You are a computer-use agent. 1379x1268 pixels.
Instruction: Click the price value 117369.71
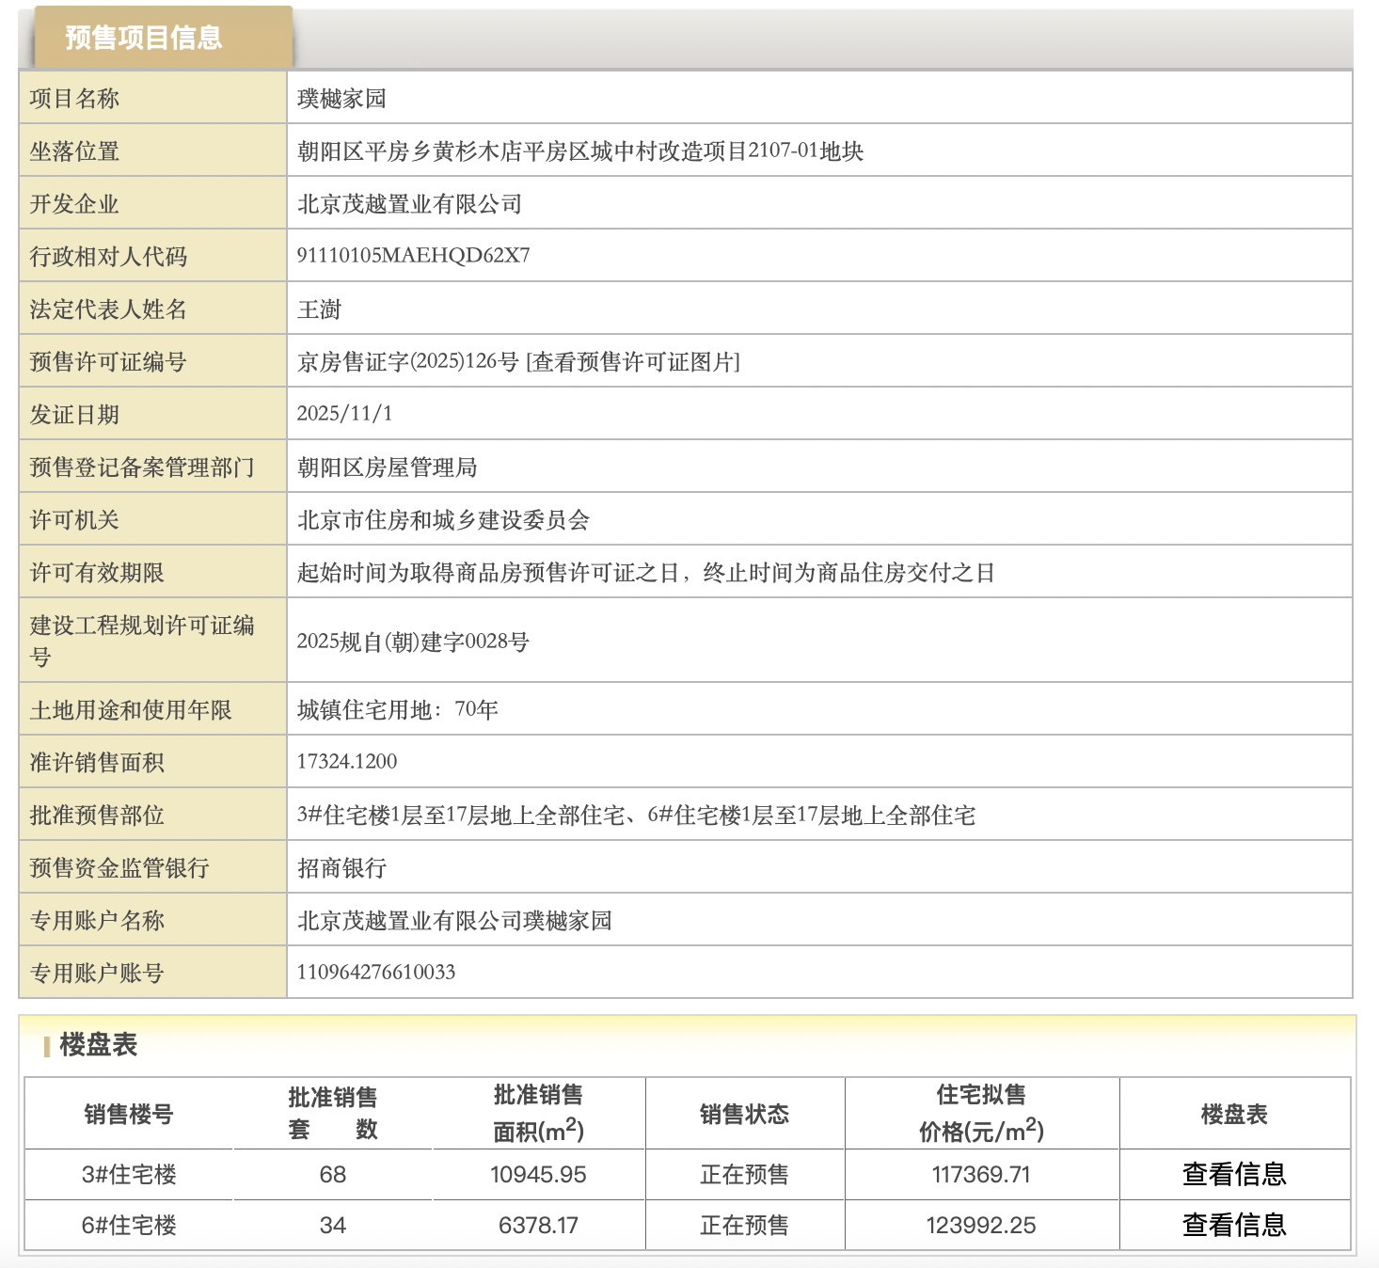point(981,1175)
